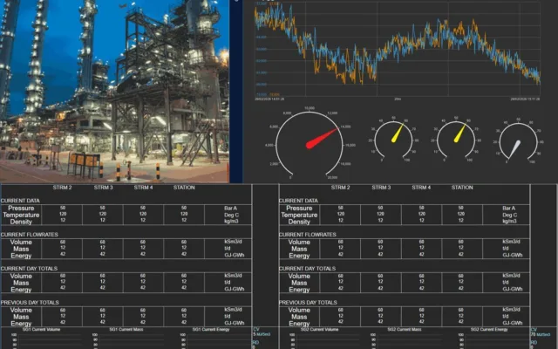
Task: Click Bar A unit in right table
Action: tap(510, 209)
